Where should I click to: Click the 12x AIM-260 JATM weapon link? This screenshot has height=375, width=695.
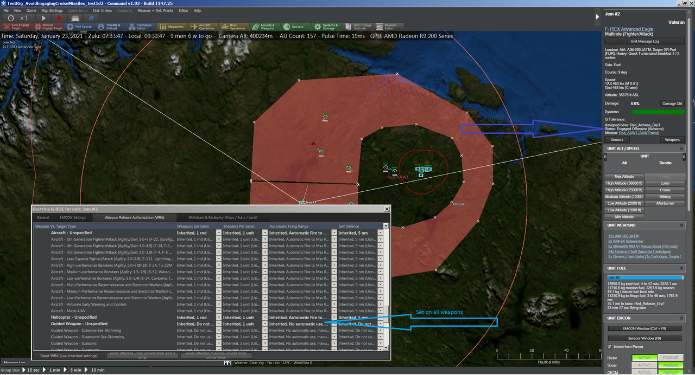[623, 236]
